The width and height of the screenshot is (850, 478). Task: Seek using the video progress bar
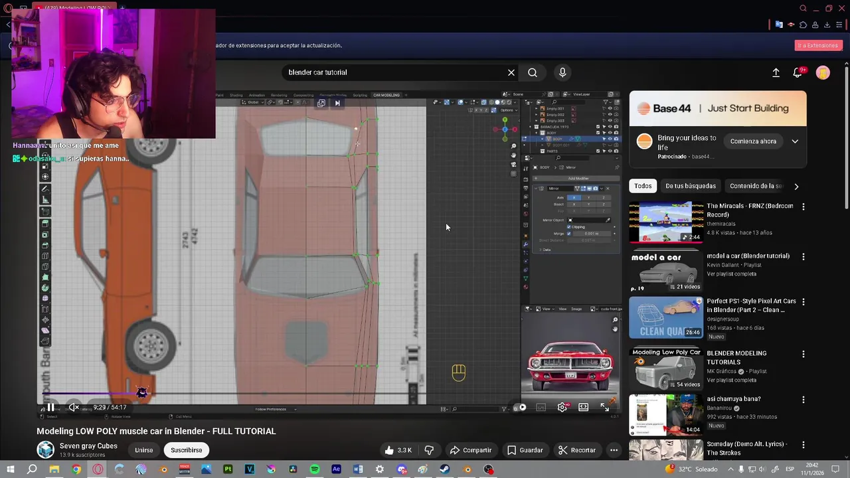pos(329,394)
